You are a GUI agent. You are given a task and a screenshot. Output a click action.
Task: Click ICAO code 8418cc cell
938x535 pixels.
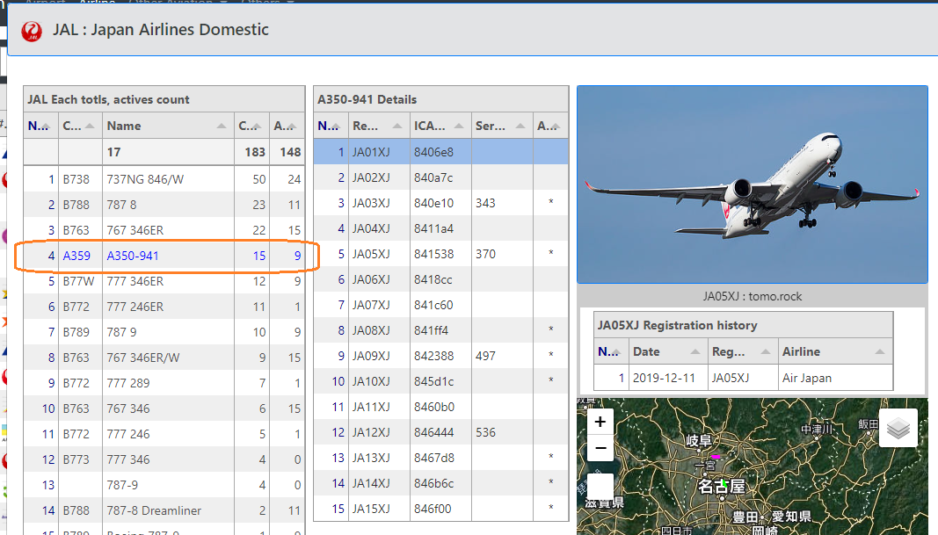[x=440, y=279]
